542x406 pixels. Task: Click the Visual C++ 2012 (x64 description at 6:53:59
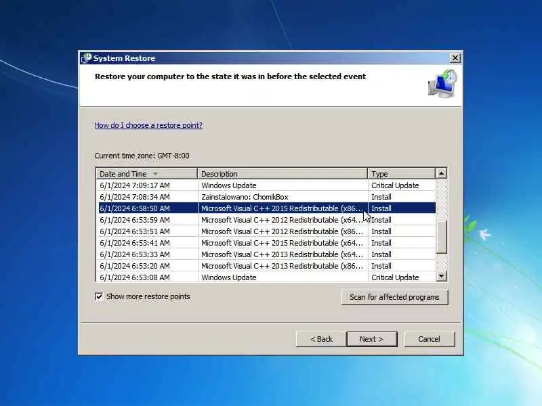pos(282,220)
